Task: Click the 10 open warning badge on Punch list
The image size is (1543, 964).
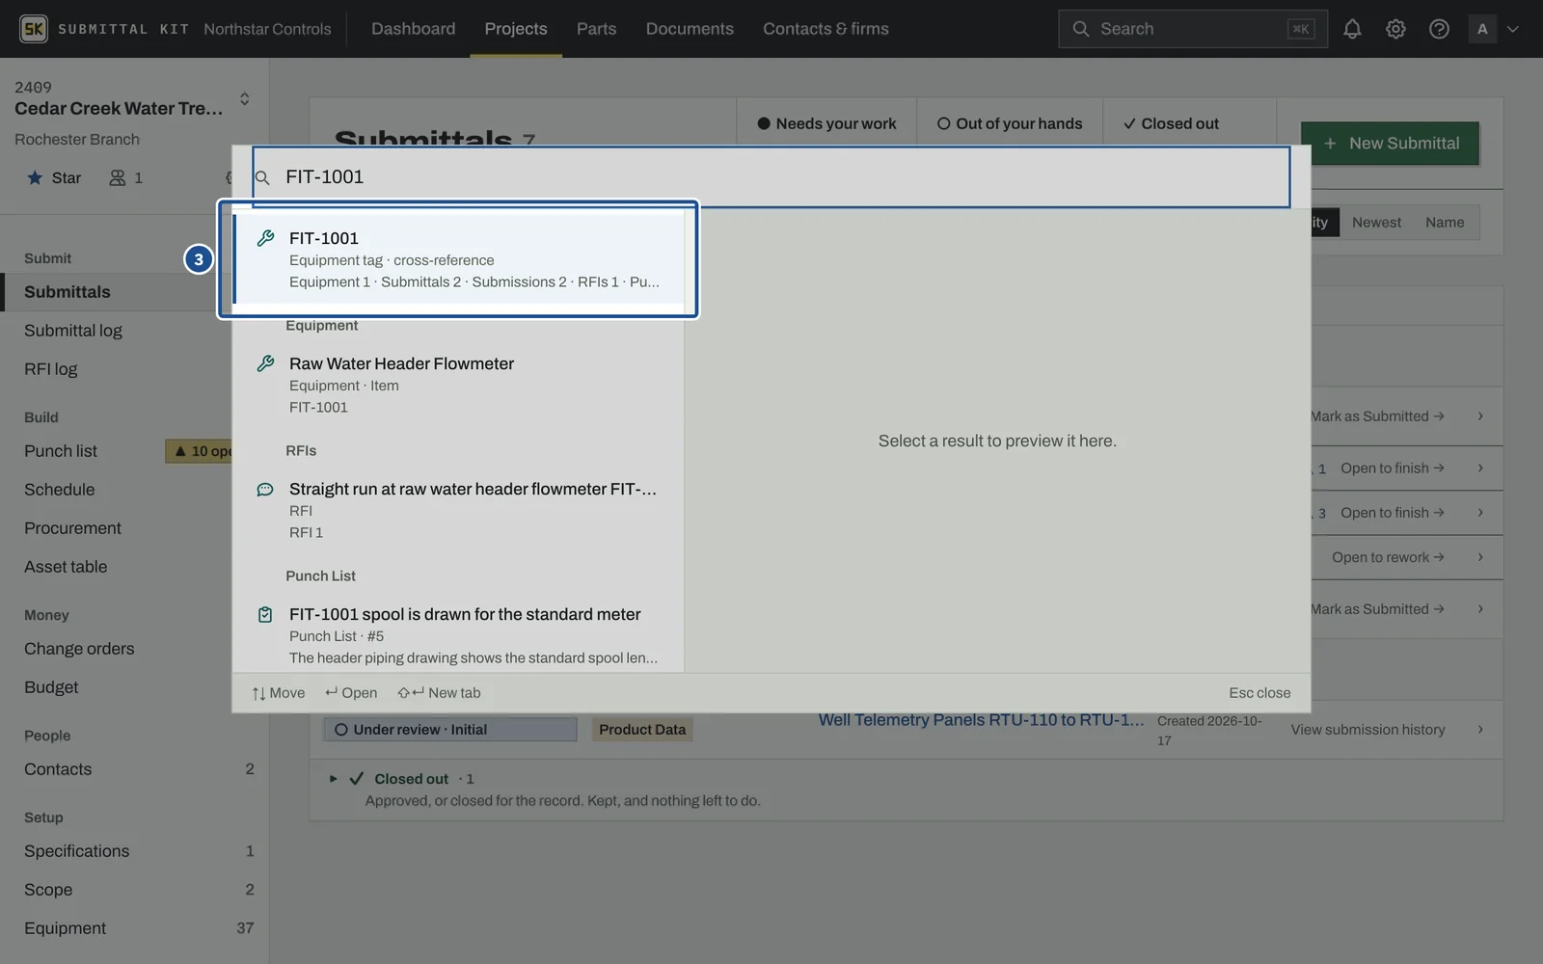Action: click(201, 451)
